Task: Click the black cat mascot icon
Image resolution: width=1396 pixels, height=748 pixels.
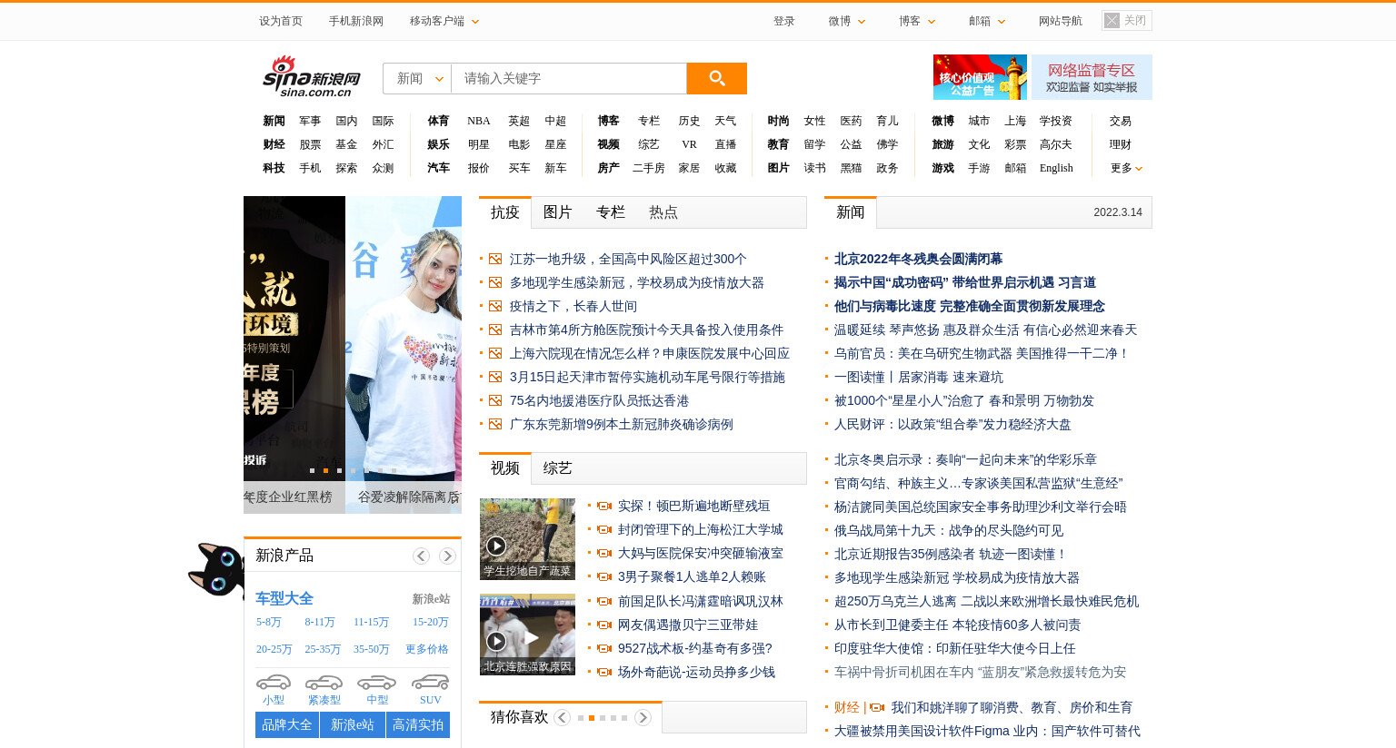Action: coord(216,569)
